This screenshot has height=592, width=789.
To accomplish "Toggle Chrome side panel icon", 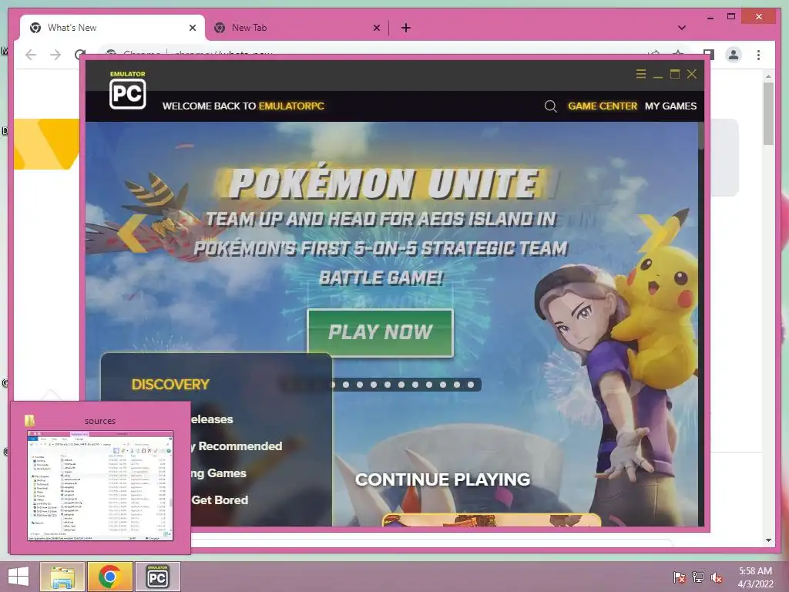I will pyautogui.click(x=709, y=54).
